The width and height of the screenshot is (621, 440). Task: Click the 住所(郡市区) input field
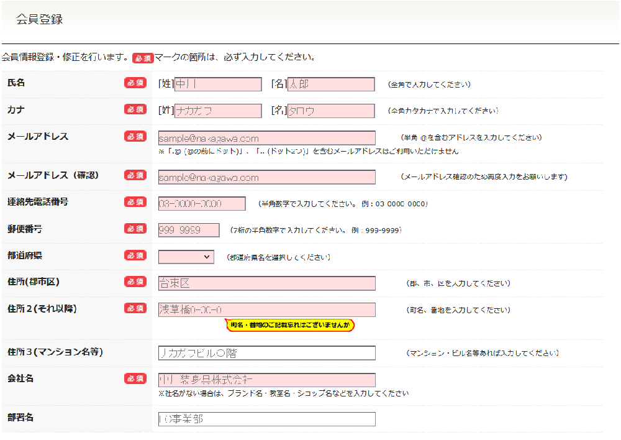coord(267,283)
